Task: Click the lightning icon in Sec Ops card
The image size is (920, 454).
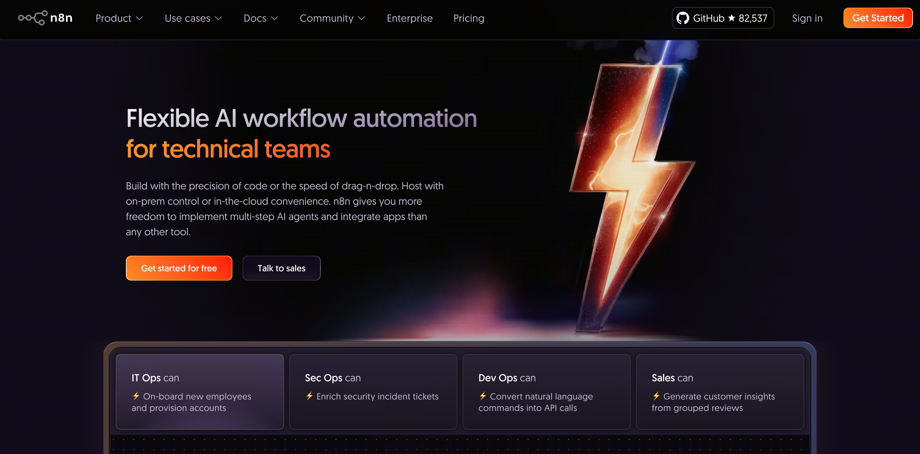Action: pos(309,396)
